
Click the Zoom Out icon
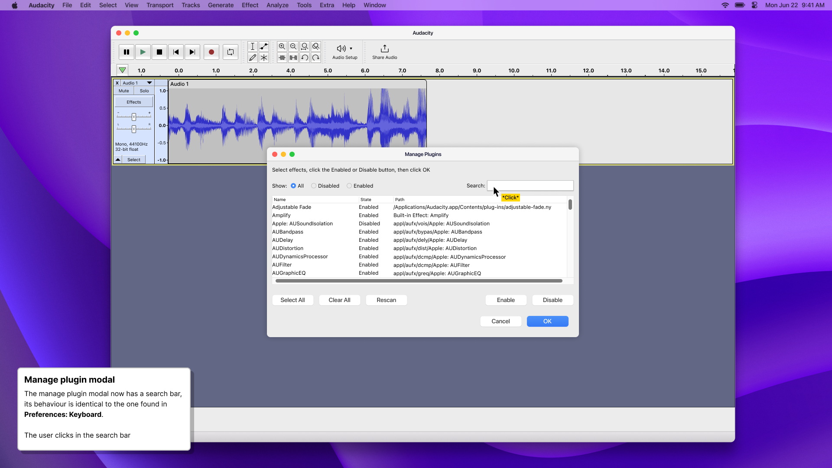tap(293, 46)
